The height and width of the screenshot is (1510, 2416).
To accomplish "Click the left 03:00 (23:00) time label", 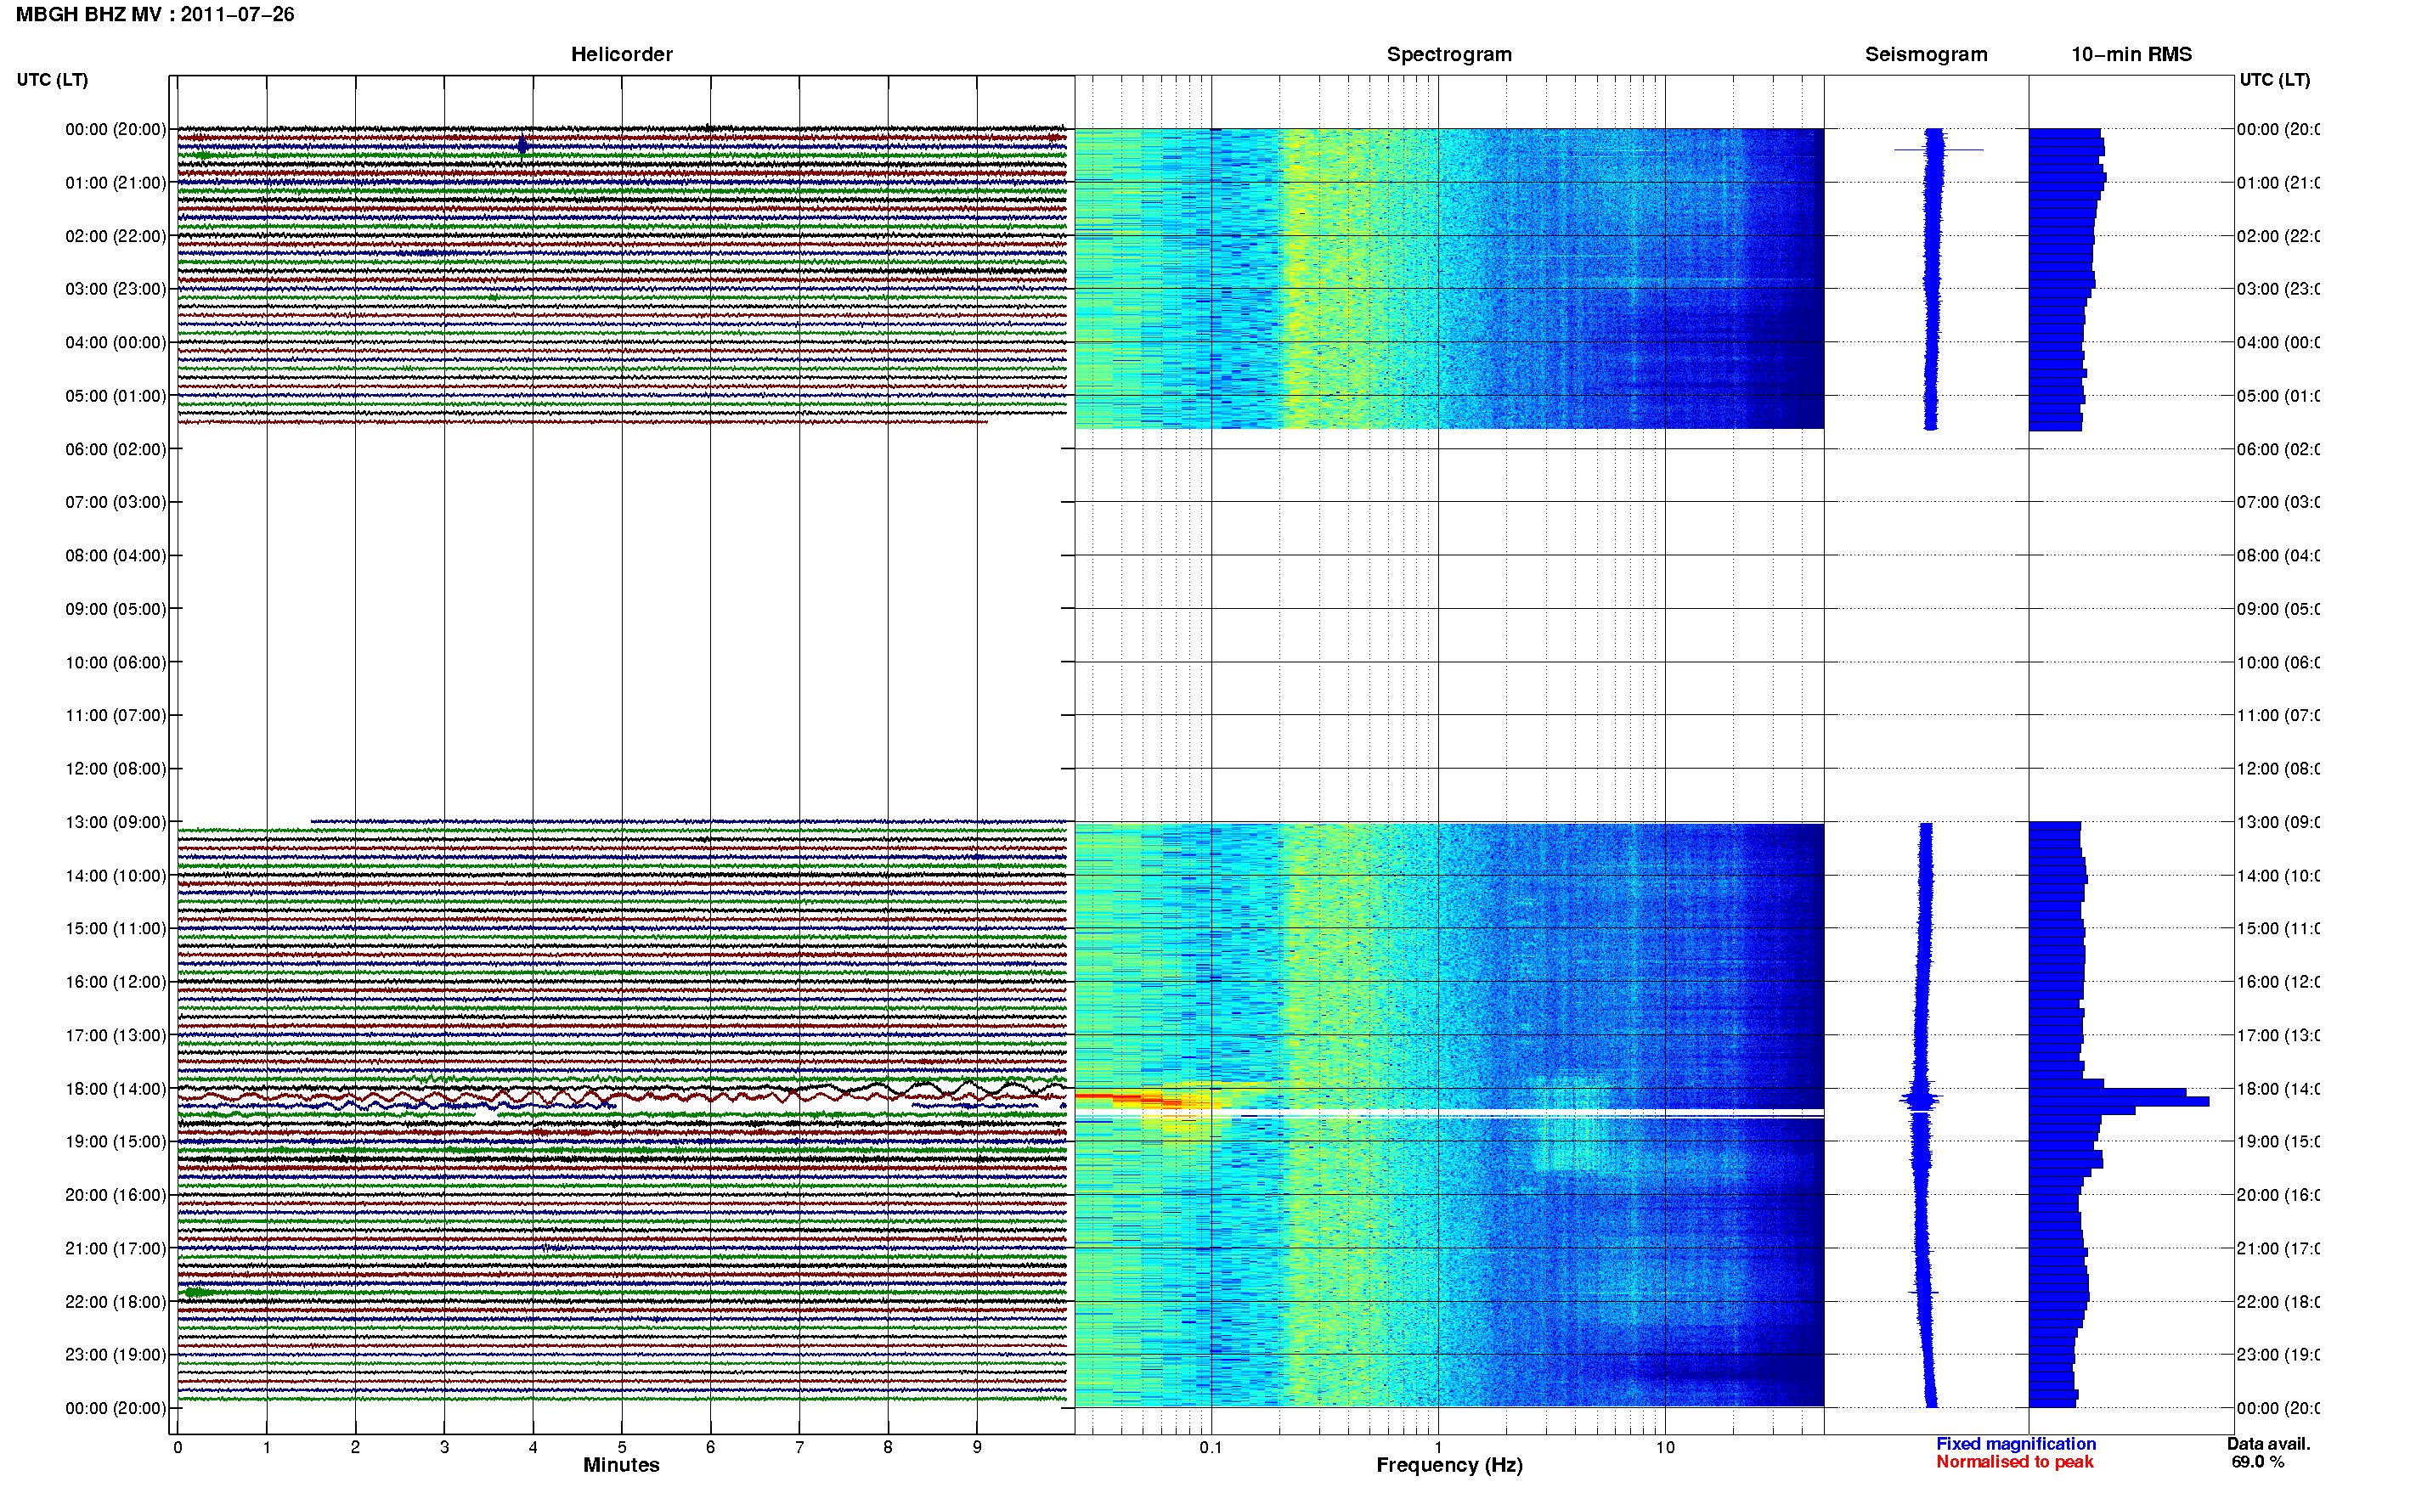I will coord(116,289).
